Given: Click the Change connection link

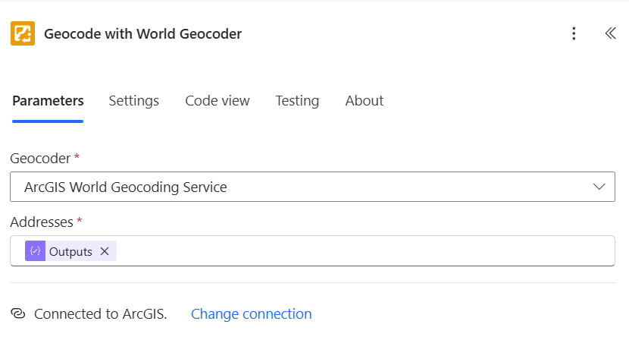Looking at the screenshot, I should (x=251, y=314).
